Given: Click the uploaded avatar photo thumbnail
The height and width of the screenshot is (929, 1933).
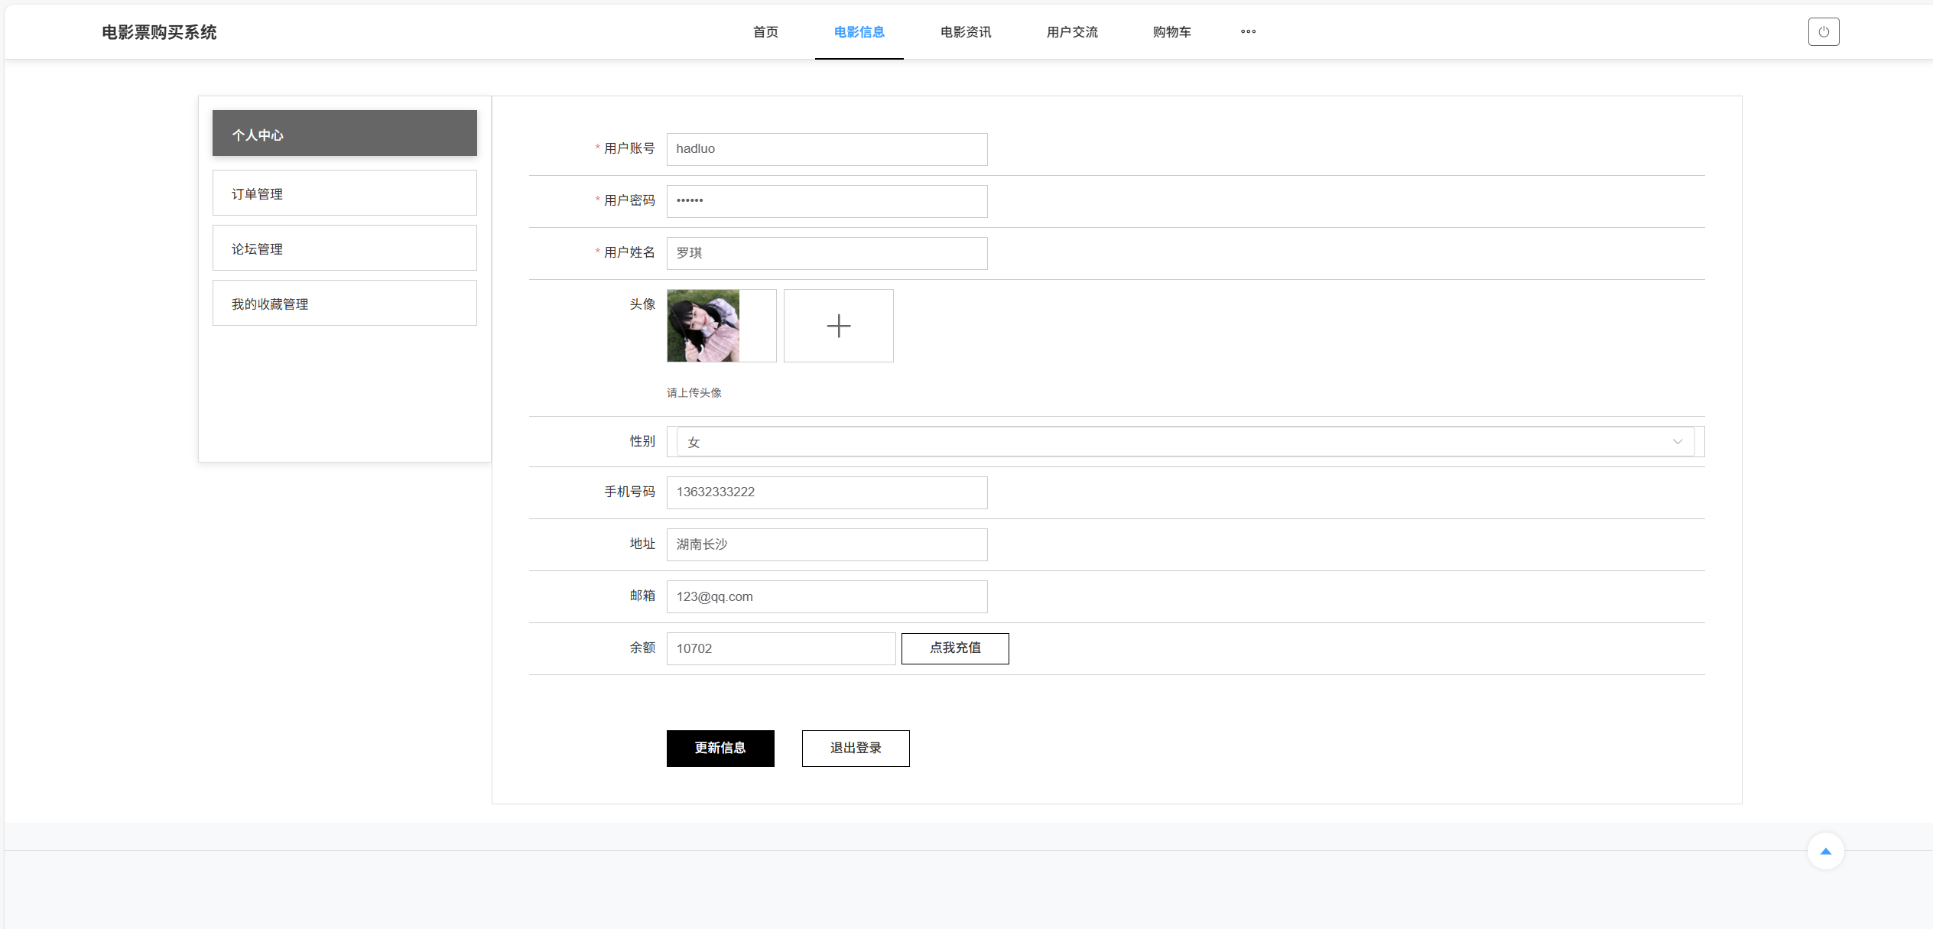Looking at the screenshot, I should [x=703, y=326].
